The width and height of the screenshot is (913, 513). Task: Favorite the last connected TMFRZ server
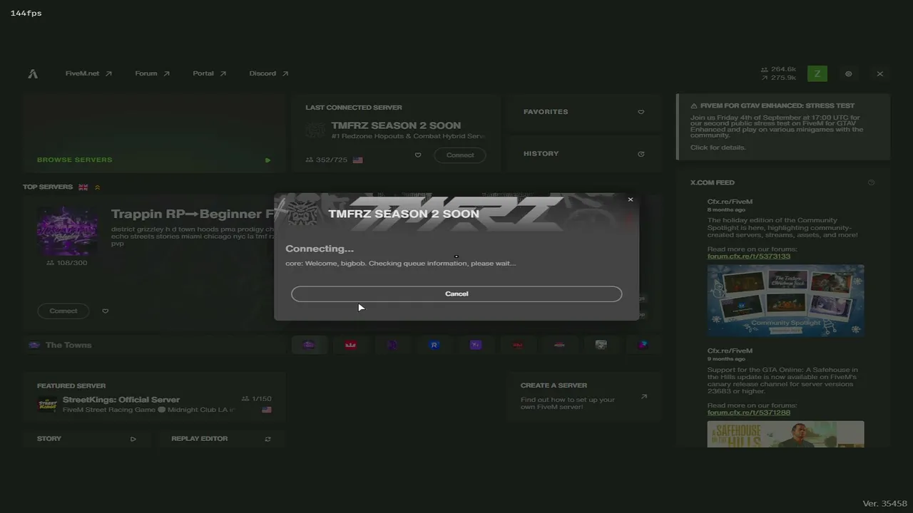(418, 155)
